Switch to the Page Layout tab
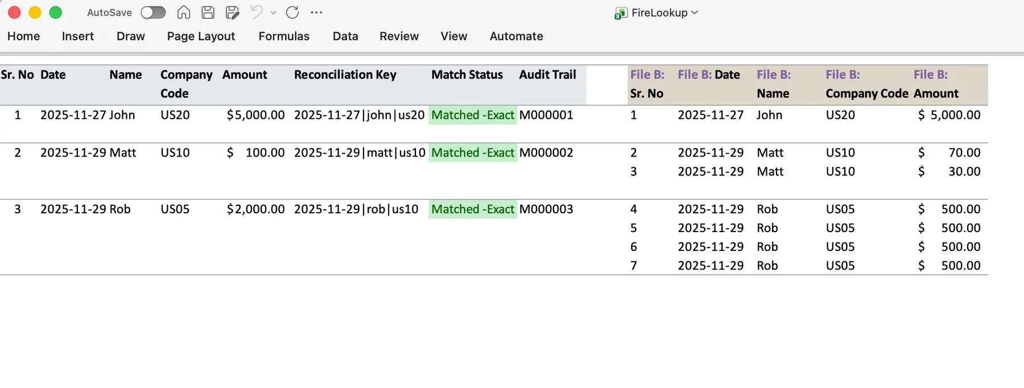This screenshot has height=388, width=1024. 201,36
